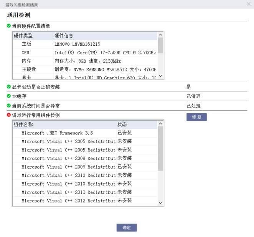Select the 主硬盘 row label
This screenshot has width=254, height=237.
pyautogui.click(x=29, y=69)
